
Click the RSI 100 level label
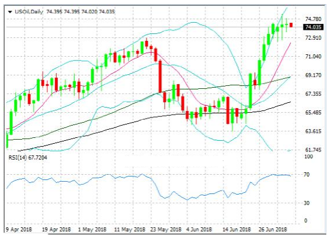point(309,157)
